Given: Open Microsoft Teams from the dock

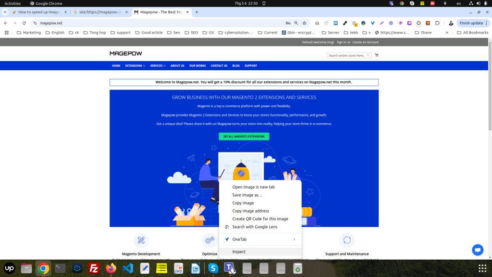Looking at the screenshot, I should coord(230,268).
